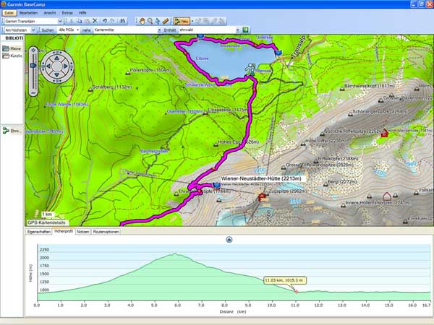This screenshot has width=434, height=325.
Task: Click the Innere Höllentalspitzen peak label
Action: 378,203
